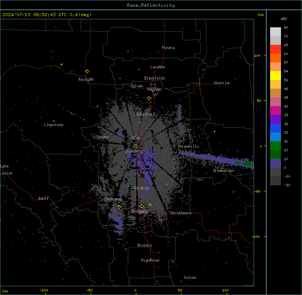302x295 pixels.
Task: Select the Strathmore label
Action: (181, 213)
